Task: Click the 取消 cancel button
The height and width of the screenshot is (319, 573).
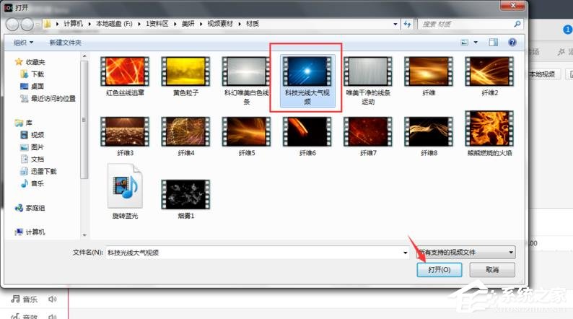Action: point(492,270)
